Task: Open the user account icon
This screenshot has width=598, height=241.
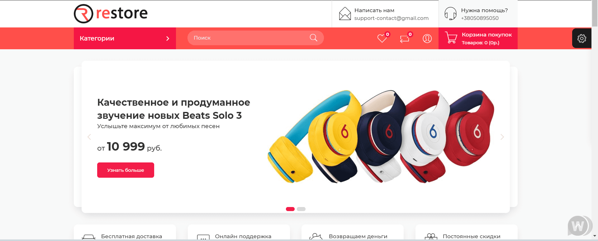Action: pos(427,38)
